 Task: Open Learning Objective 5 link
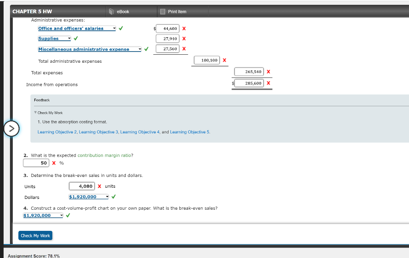[190, 132]
